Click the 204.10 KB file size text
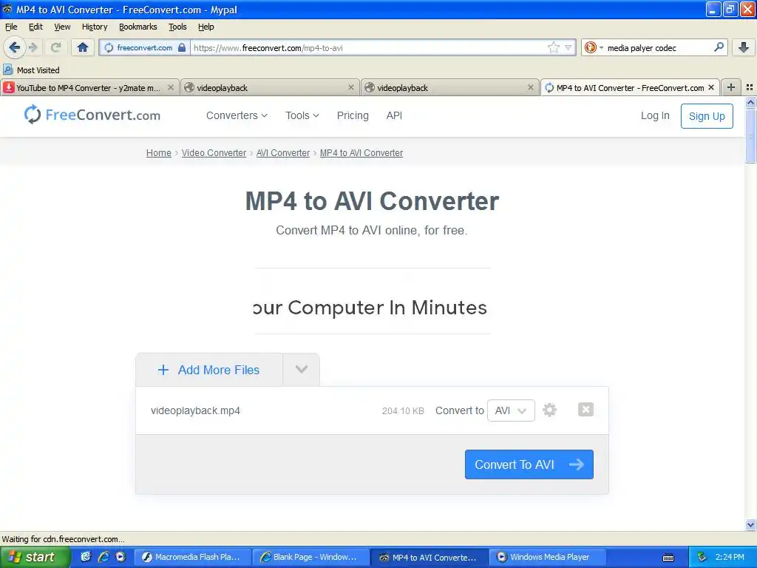 [x=403, y=411]
